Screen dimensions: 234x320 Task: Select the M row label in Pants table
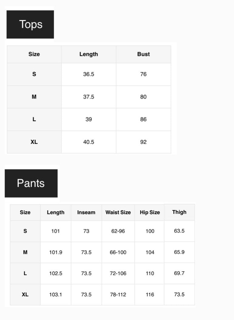point(25,252)
